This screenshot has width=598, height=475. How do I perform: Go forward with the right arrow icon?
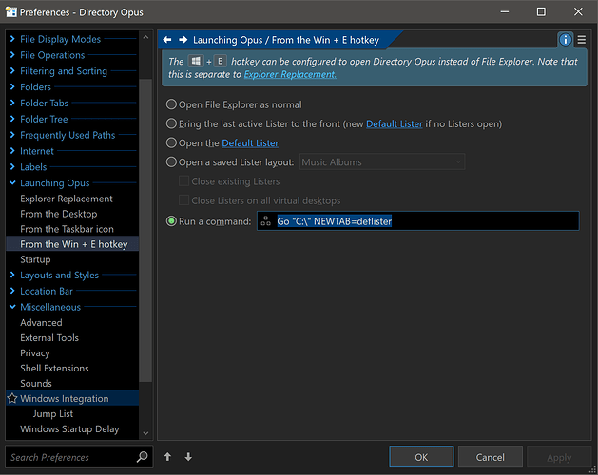(x=183, y=40)
